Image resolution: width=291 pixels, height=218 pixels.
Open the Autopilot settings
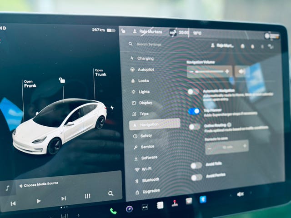[142, 69]
